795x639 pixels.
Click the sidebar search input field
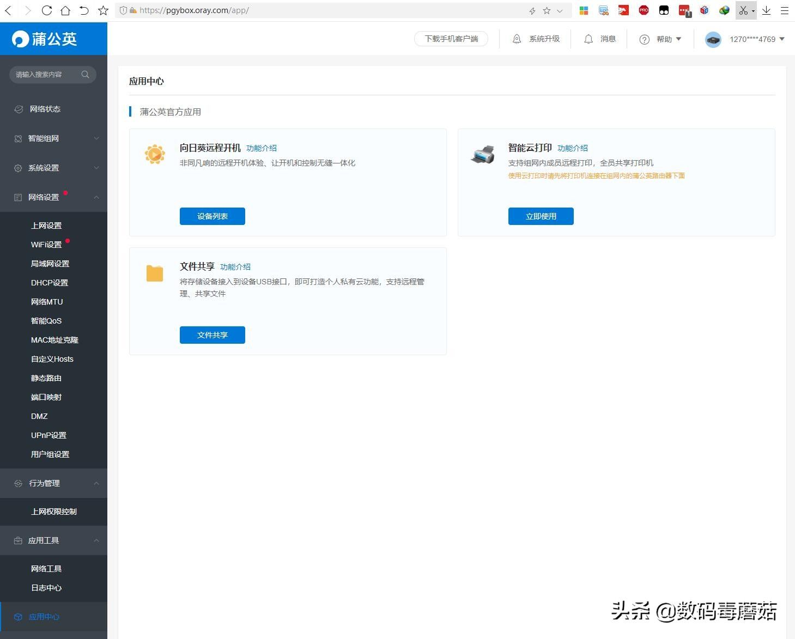[x=44, y=75]
